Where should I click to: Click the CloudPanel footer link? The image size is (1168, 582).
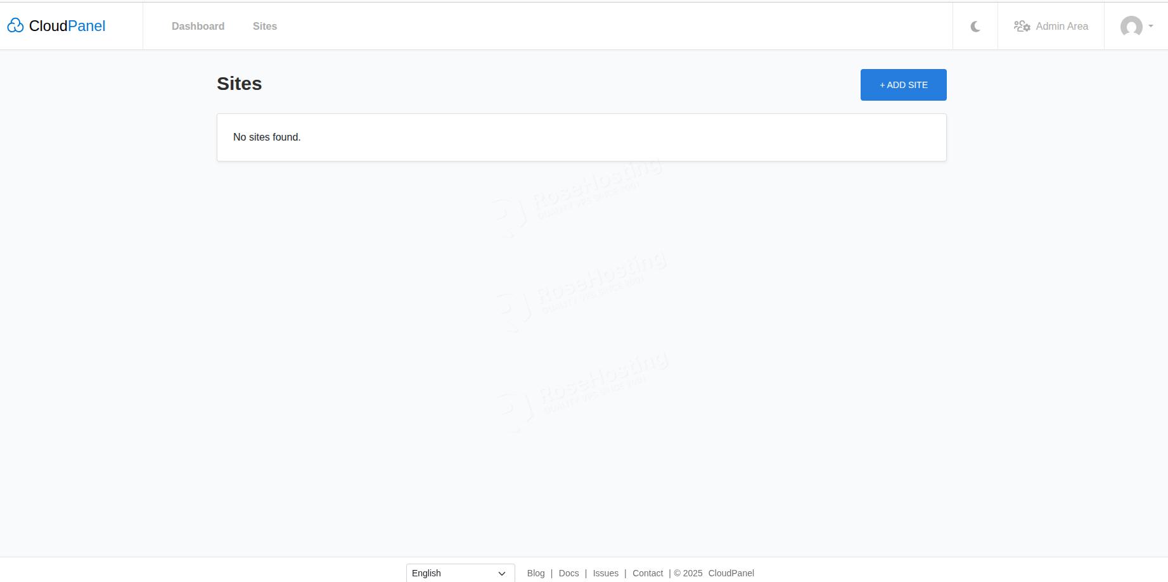731,573
